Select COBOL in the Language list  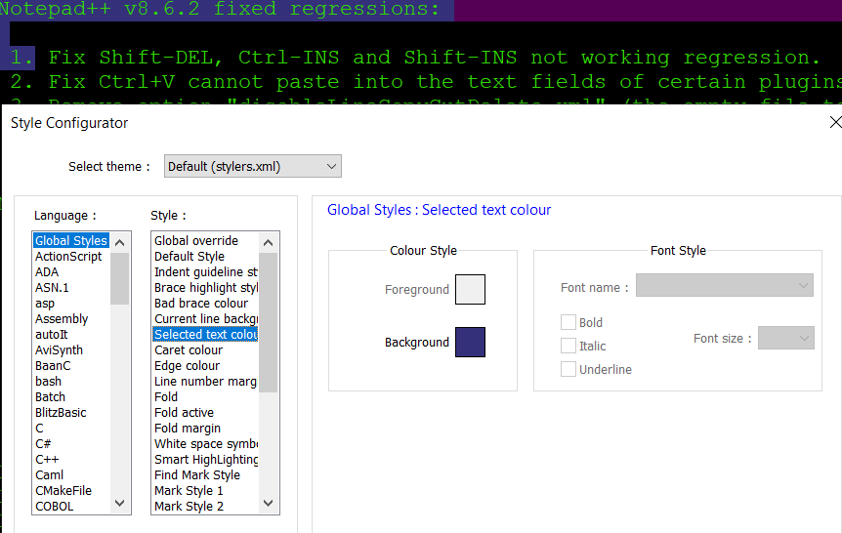55,506
